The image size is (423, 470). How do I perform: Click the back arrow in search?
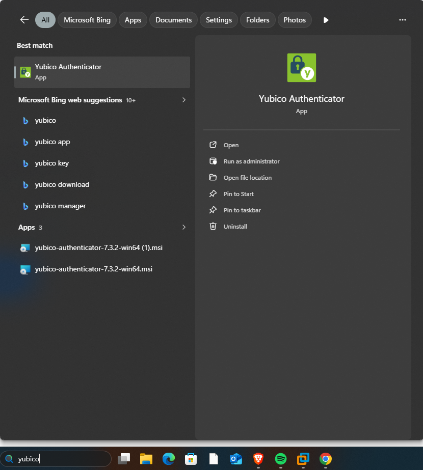24,20
